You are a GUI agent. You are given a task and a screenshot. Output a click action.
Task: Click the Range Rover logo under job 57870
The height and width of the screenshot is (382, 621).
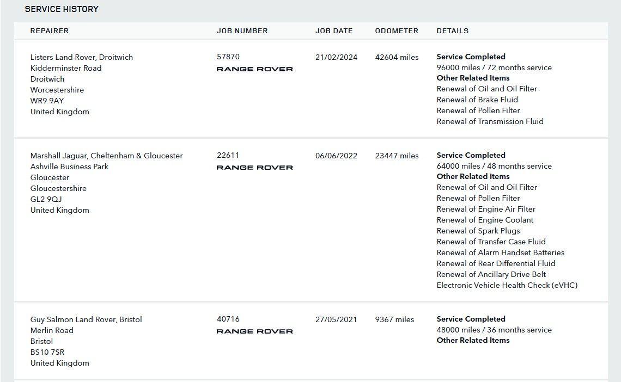[x=254, y=69]
